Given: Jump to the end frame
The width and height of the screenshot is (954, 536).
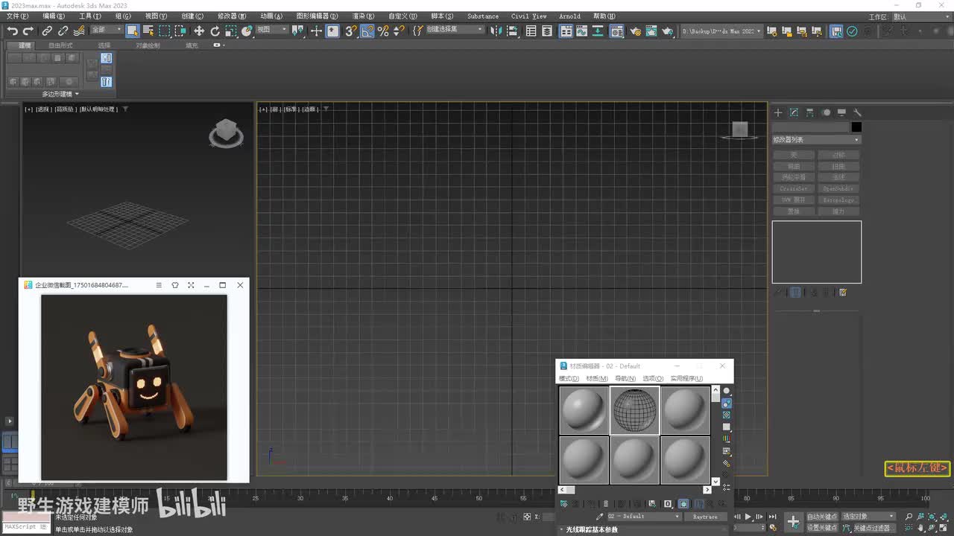Looking at the screenshot, I should (x=772, y=517).
